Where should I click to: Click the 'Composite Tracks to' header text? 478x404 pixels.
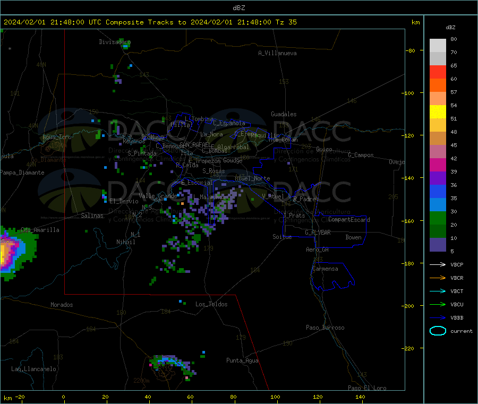point(146,22)
